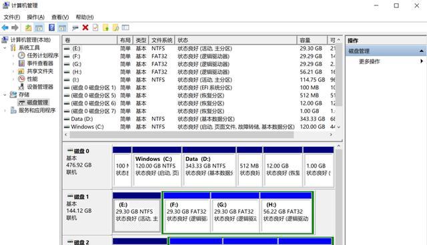This screenshot has width=427, height=245.
Task: Expand the 服务和应用程序 tree node
Action: pyautogui.click(x=5, y=110)
